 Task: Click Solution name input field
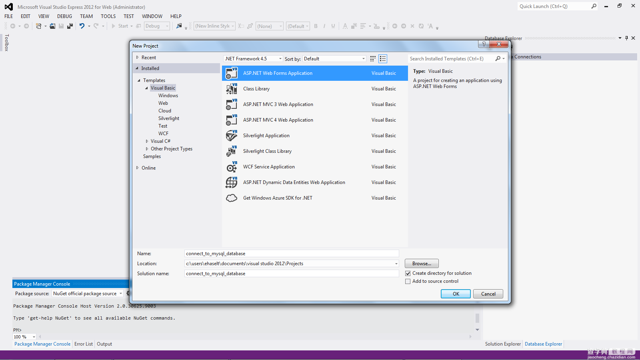(292, 274)
